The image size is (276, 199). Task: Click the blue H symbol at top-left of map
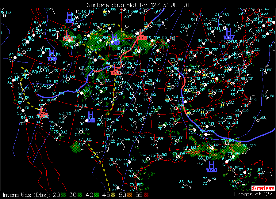[70, 17]
